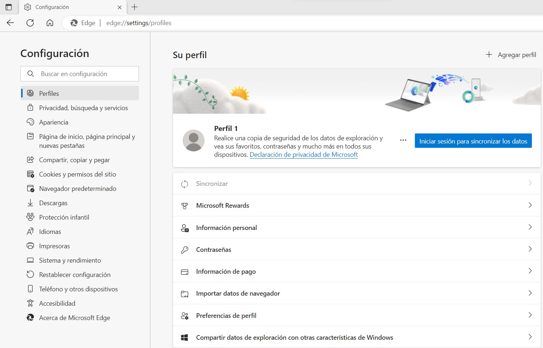Expand Compartir datos de exploración row chevron
This screenshot has height=348, width=543.
[530, 337]
